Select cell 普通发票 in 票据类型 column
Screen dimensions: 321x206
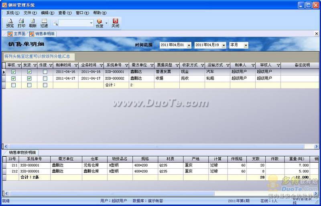(167, 72)
